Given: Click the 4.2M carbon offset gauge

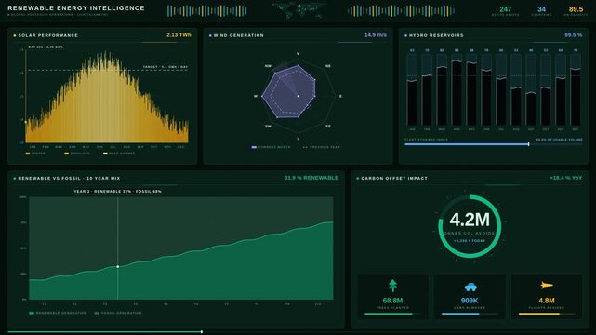Looking at the screenshot, I should pyautogui.click(x=470, y=226).
